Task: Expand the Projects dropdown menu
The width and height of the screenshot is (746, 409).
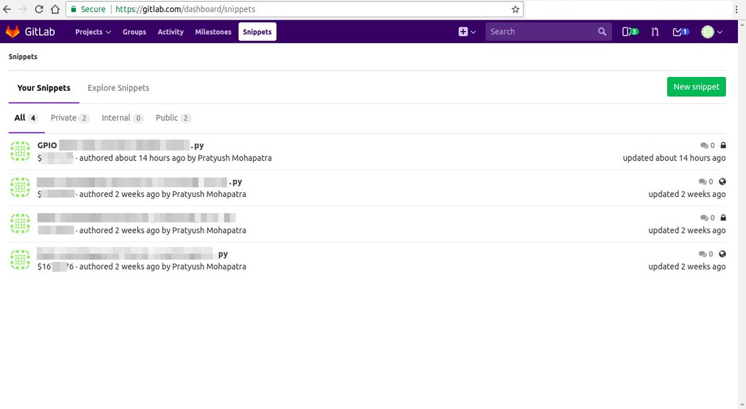Action: pyautogui.click(x=93, y=32)
